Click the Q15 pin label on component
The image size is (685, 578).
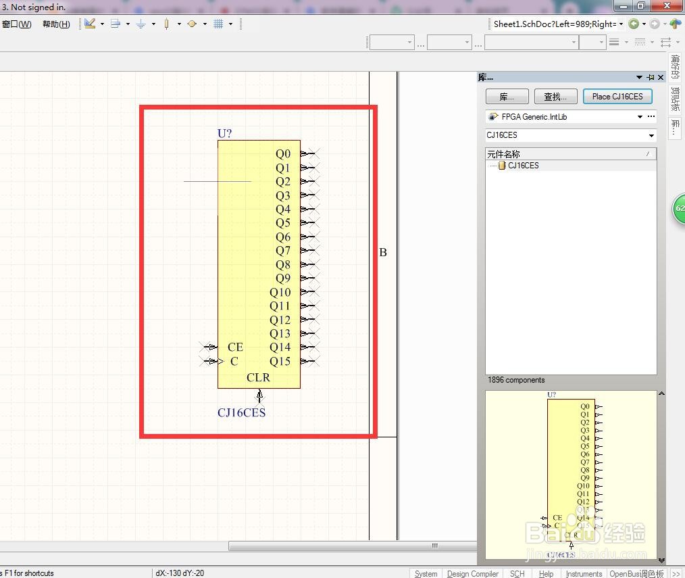click(280, 362)
